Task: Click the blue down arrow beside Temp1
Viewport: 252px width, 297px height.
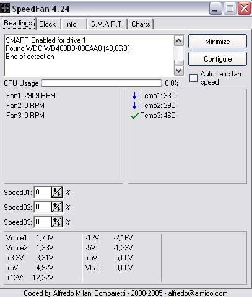Action: [x=134, y=96]
